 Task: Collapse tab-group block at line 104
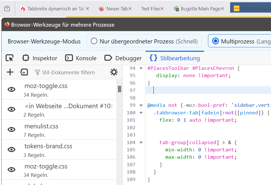tap(141, 142)
